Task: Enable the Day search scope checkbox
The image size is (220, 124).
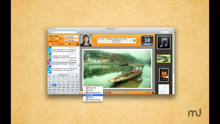Action: (67, 44)
